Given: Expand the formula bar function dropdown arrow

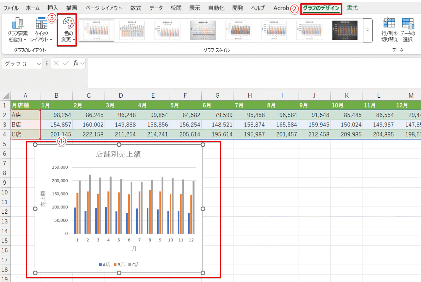Looking at the screenshot, I should pos(82,63).
